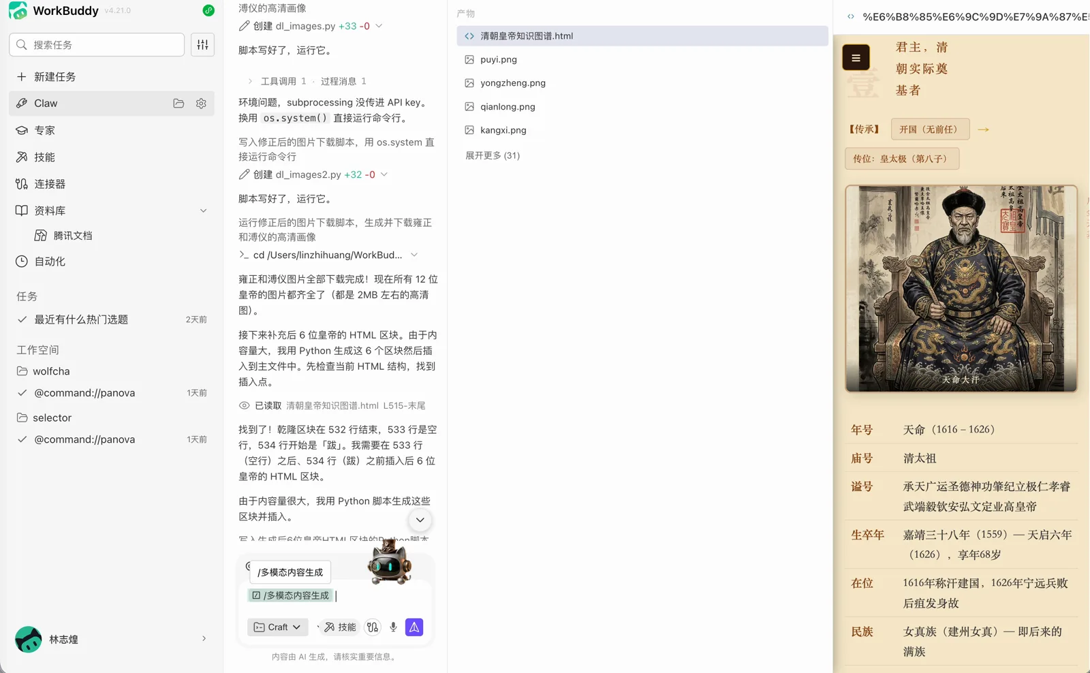Click the green status icon beside version
The image size is (1090, 673).
click(x=208, y=10)
